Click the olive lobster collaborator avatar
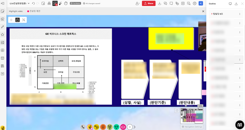Viewport: 245px width, 130px height. 110,127
